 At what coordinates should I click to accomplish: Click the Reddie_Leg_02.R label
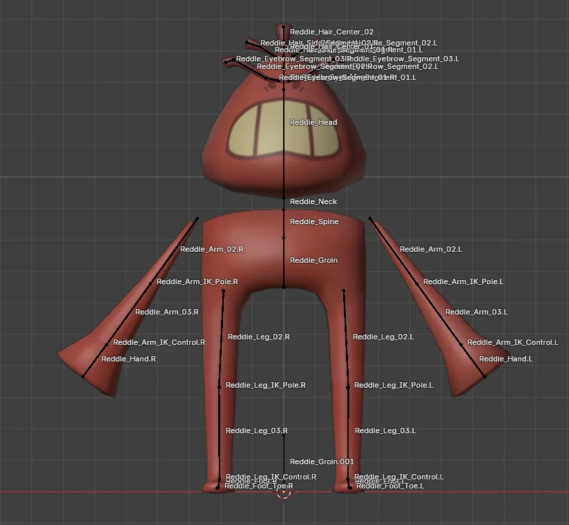click(x=259, y=337)
